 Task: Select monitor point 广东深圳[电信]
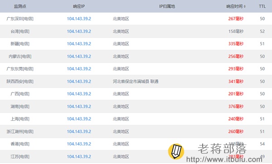point(20,19)
